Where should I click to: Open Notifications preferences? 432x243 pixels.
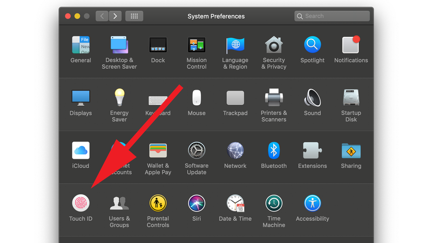pos(351,45)
